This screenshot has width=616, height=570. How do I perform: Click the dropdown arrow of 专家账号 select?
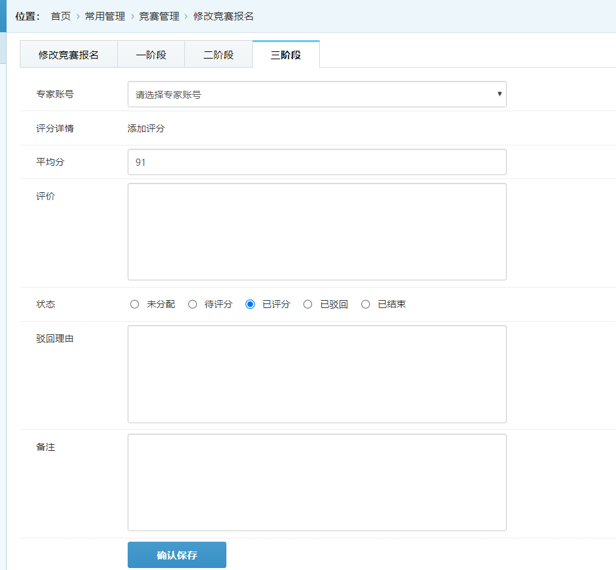coord(500,94)
